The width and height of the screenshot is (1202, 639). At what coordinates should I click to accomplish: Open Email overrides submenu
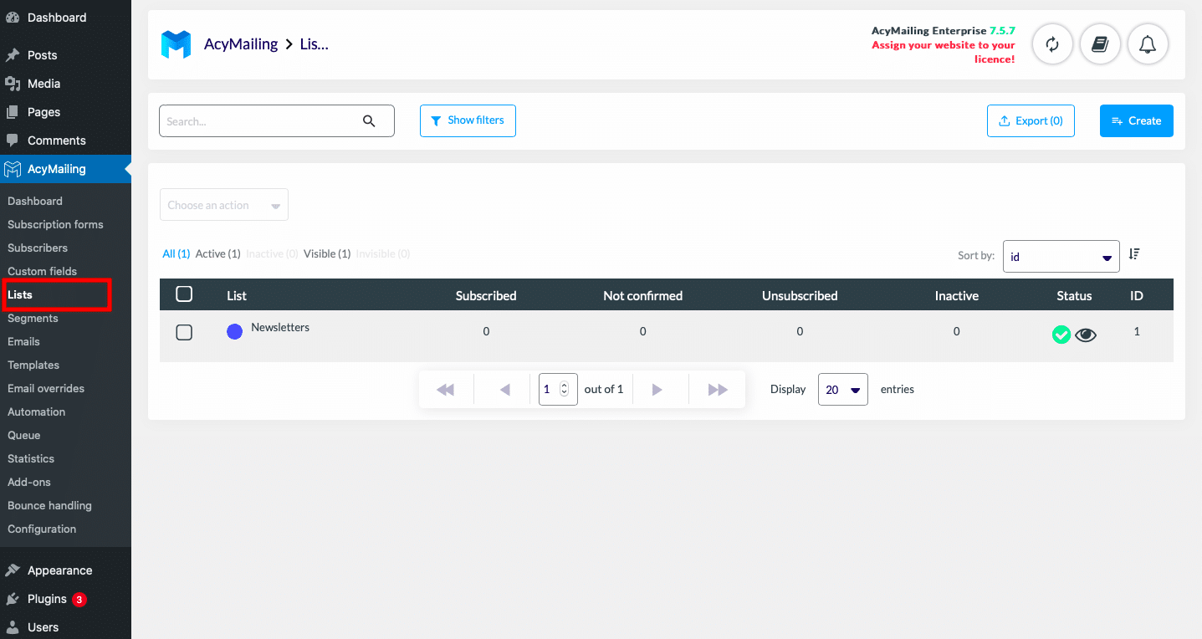point(46,388)
